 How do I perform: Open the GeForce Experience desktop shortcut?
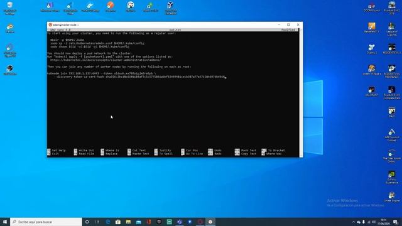(392, 177)
